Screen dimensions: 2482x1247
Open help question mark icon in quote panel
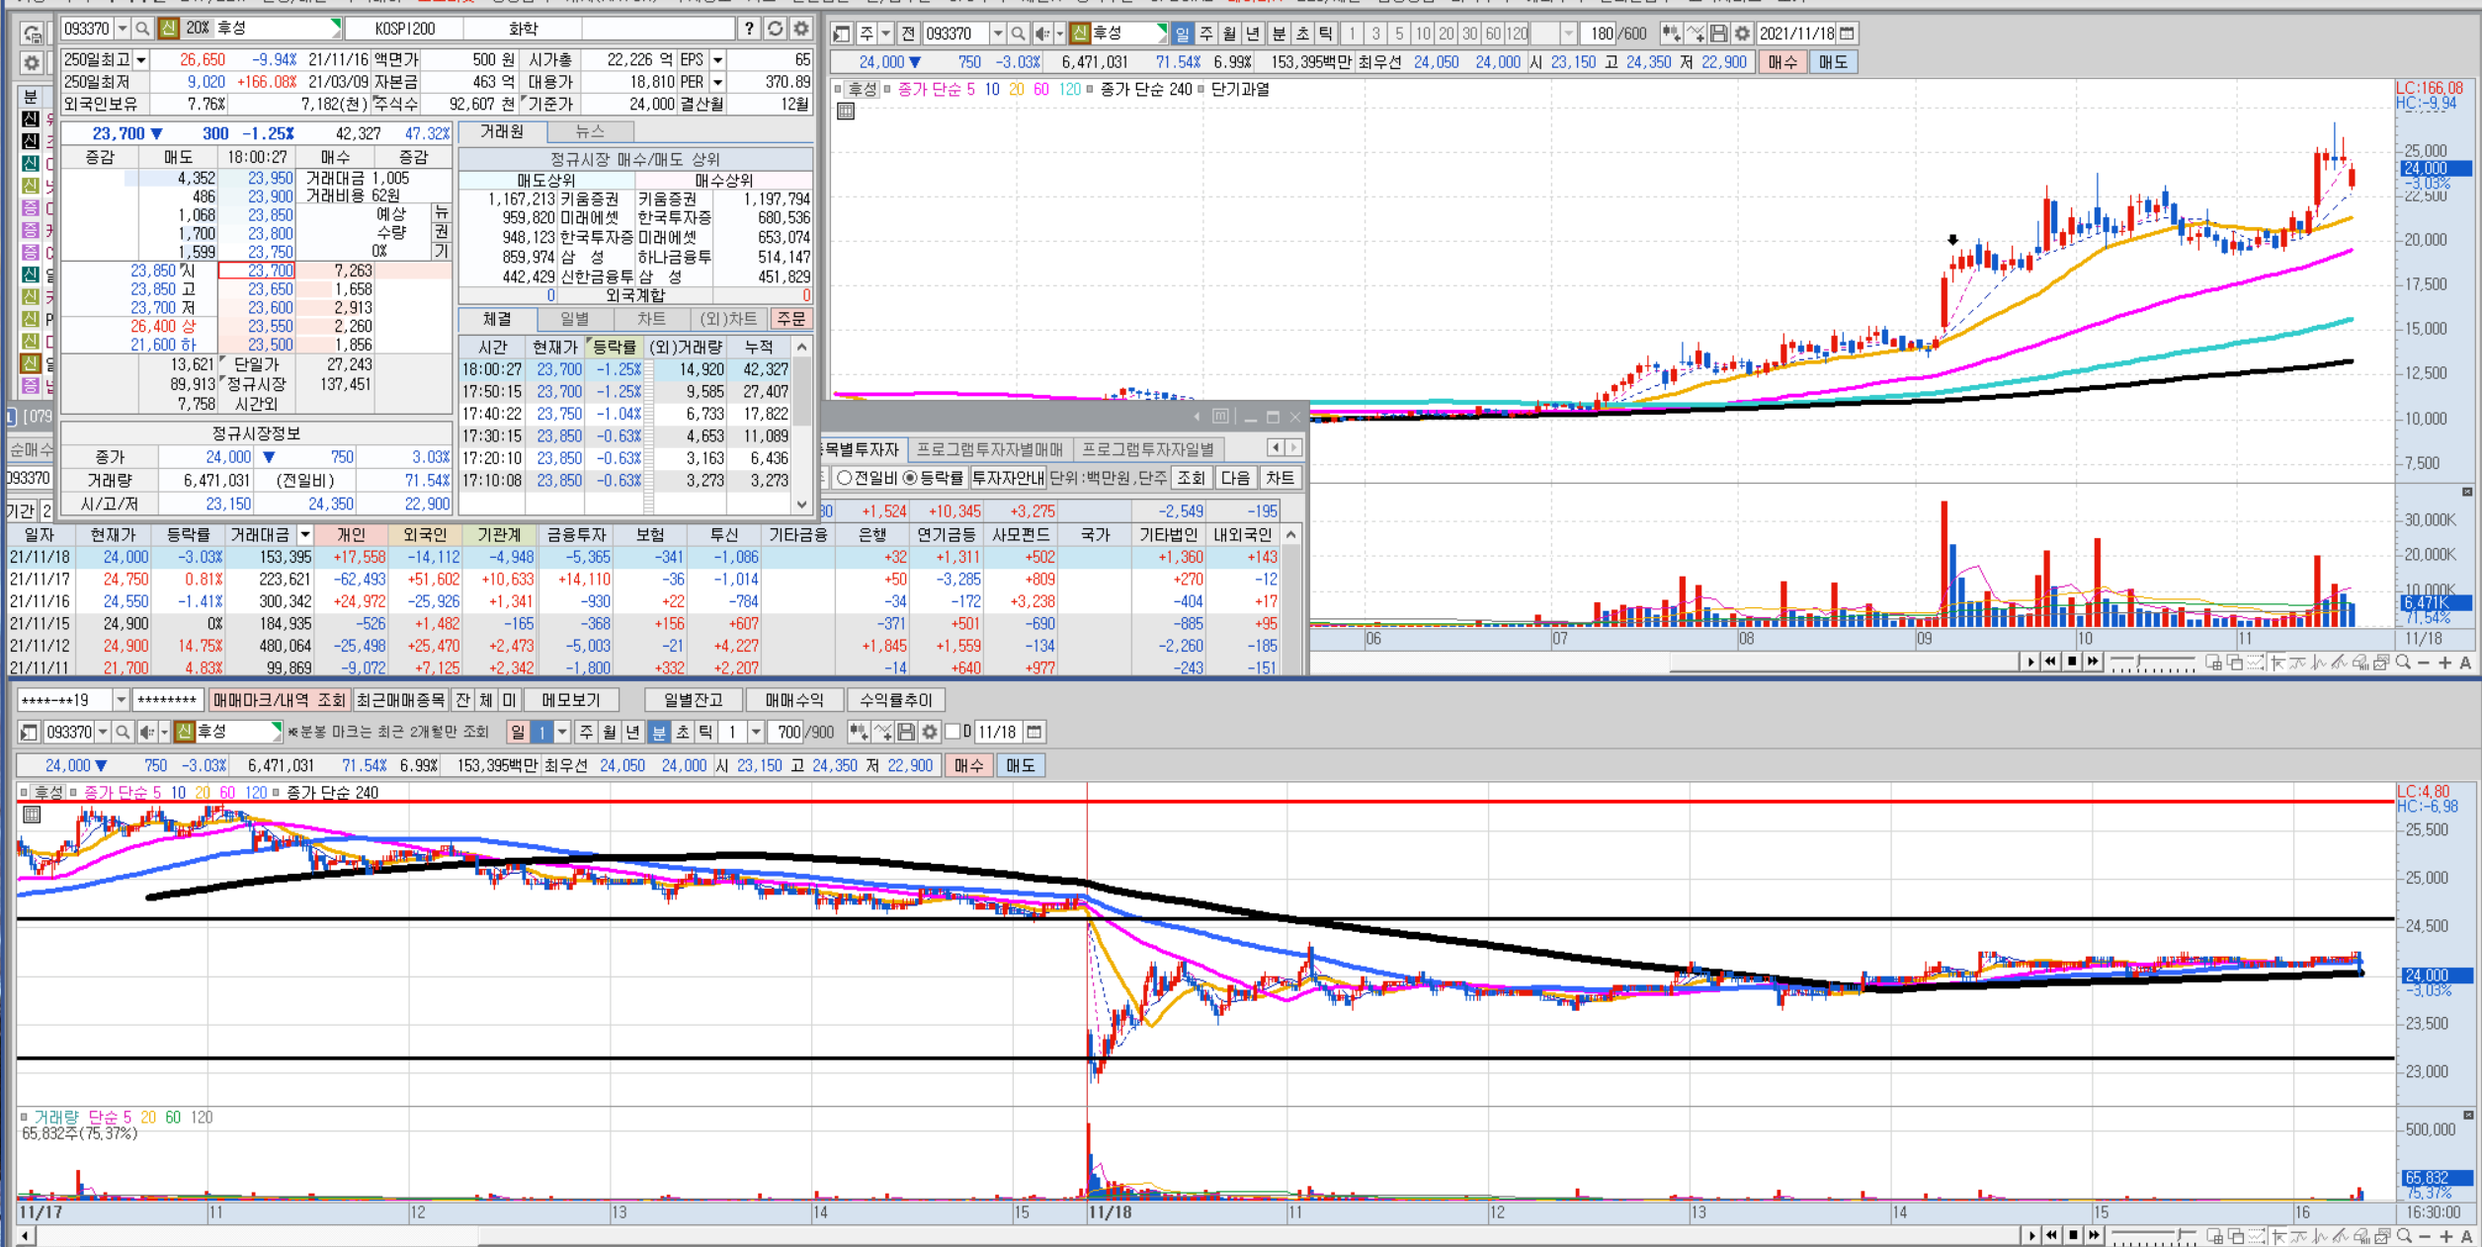[749, 29]
